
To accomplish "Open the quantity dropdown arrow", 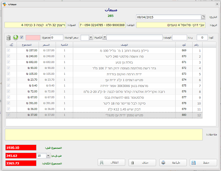I will coord(91,38).
